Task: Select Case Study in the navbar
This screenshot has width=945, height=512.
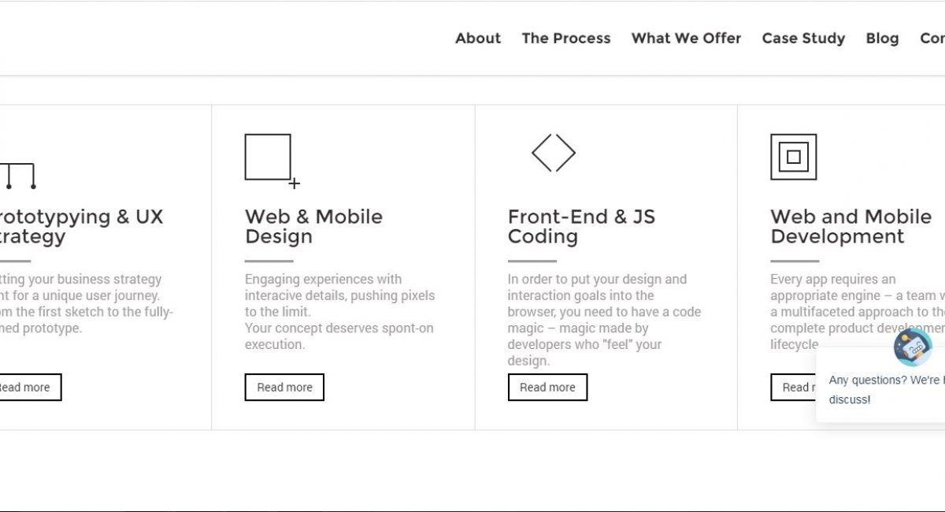Action: coord(803,38)
